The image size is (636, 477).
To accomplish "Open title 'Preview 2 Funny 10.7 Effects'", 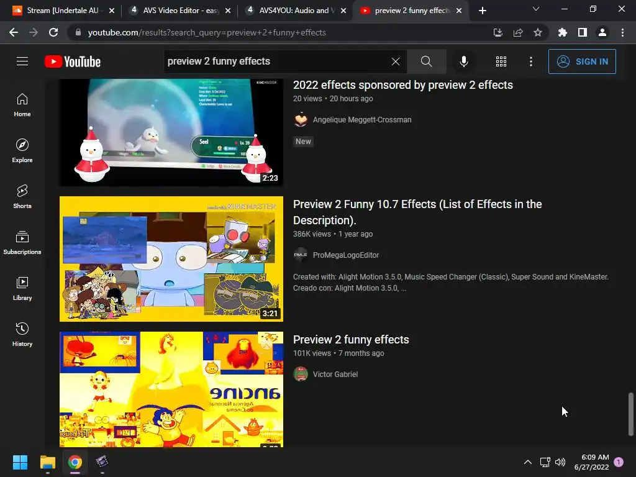I will pos(417,212).
